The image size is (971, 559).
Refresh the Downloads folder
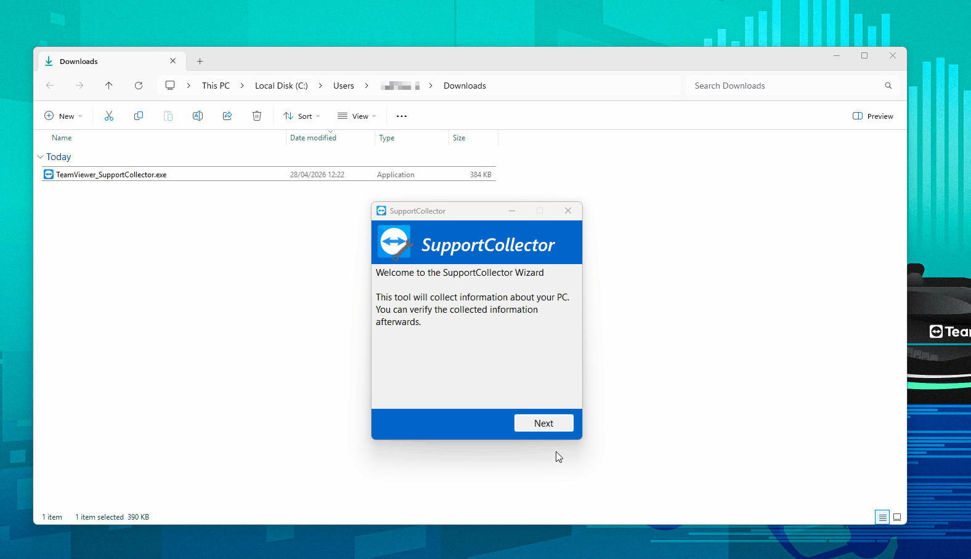(139, 86)
